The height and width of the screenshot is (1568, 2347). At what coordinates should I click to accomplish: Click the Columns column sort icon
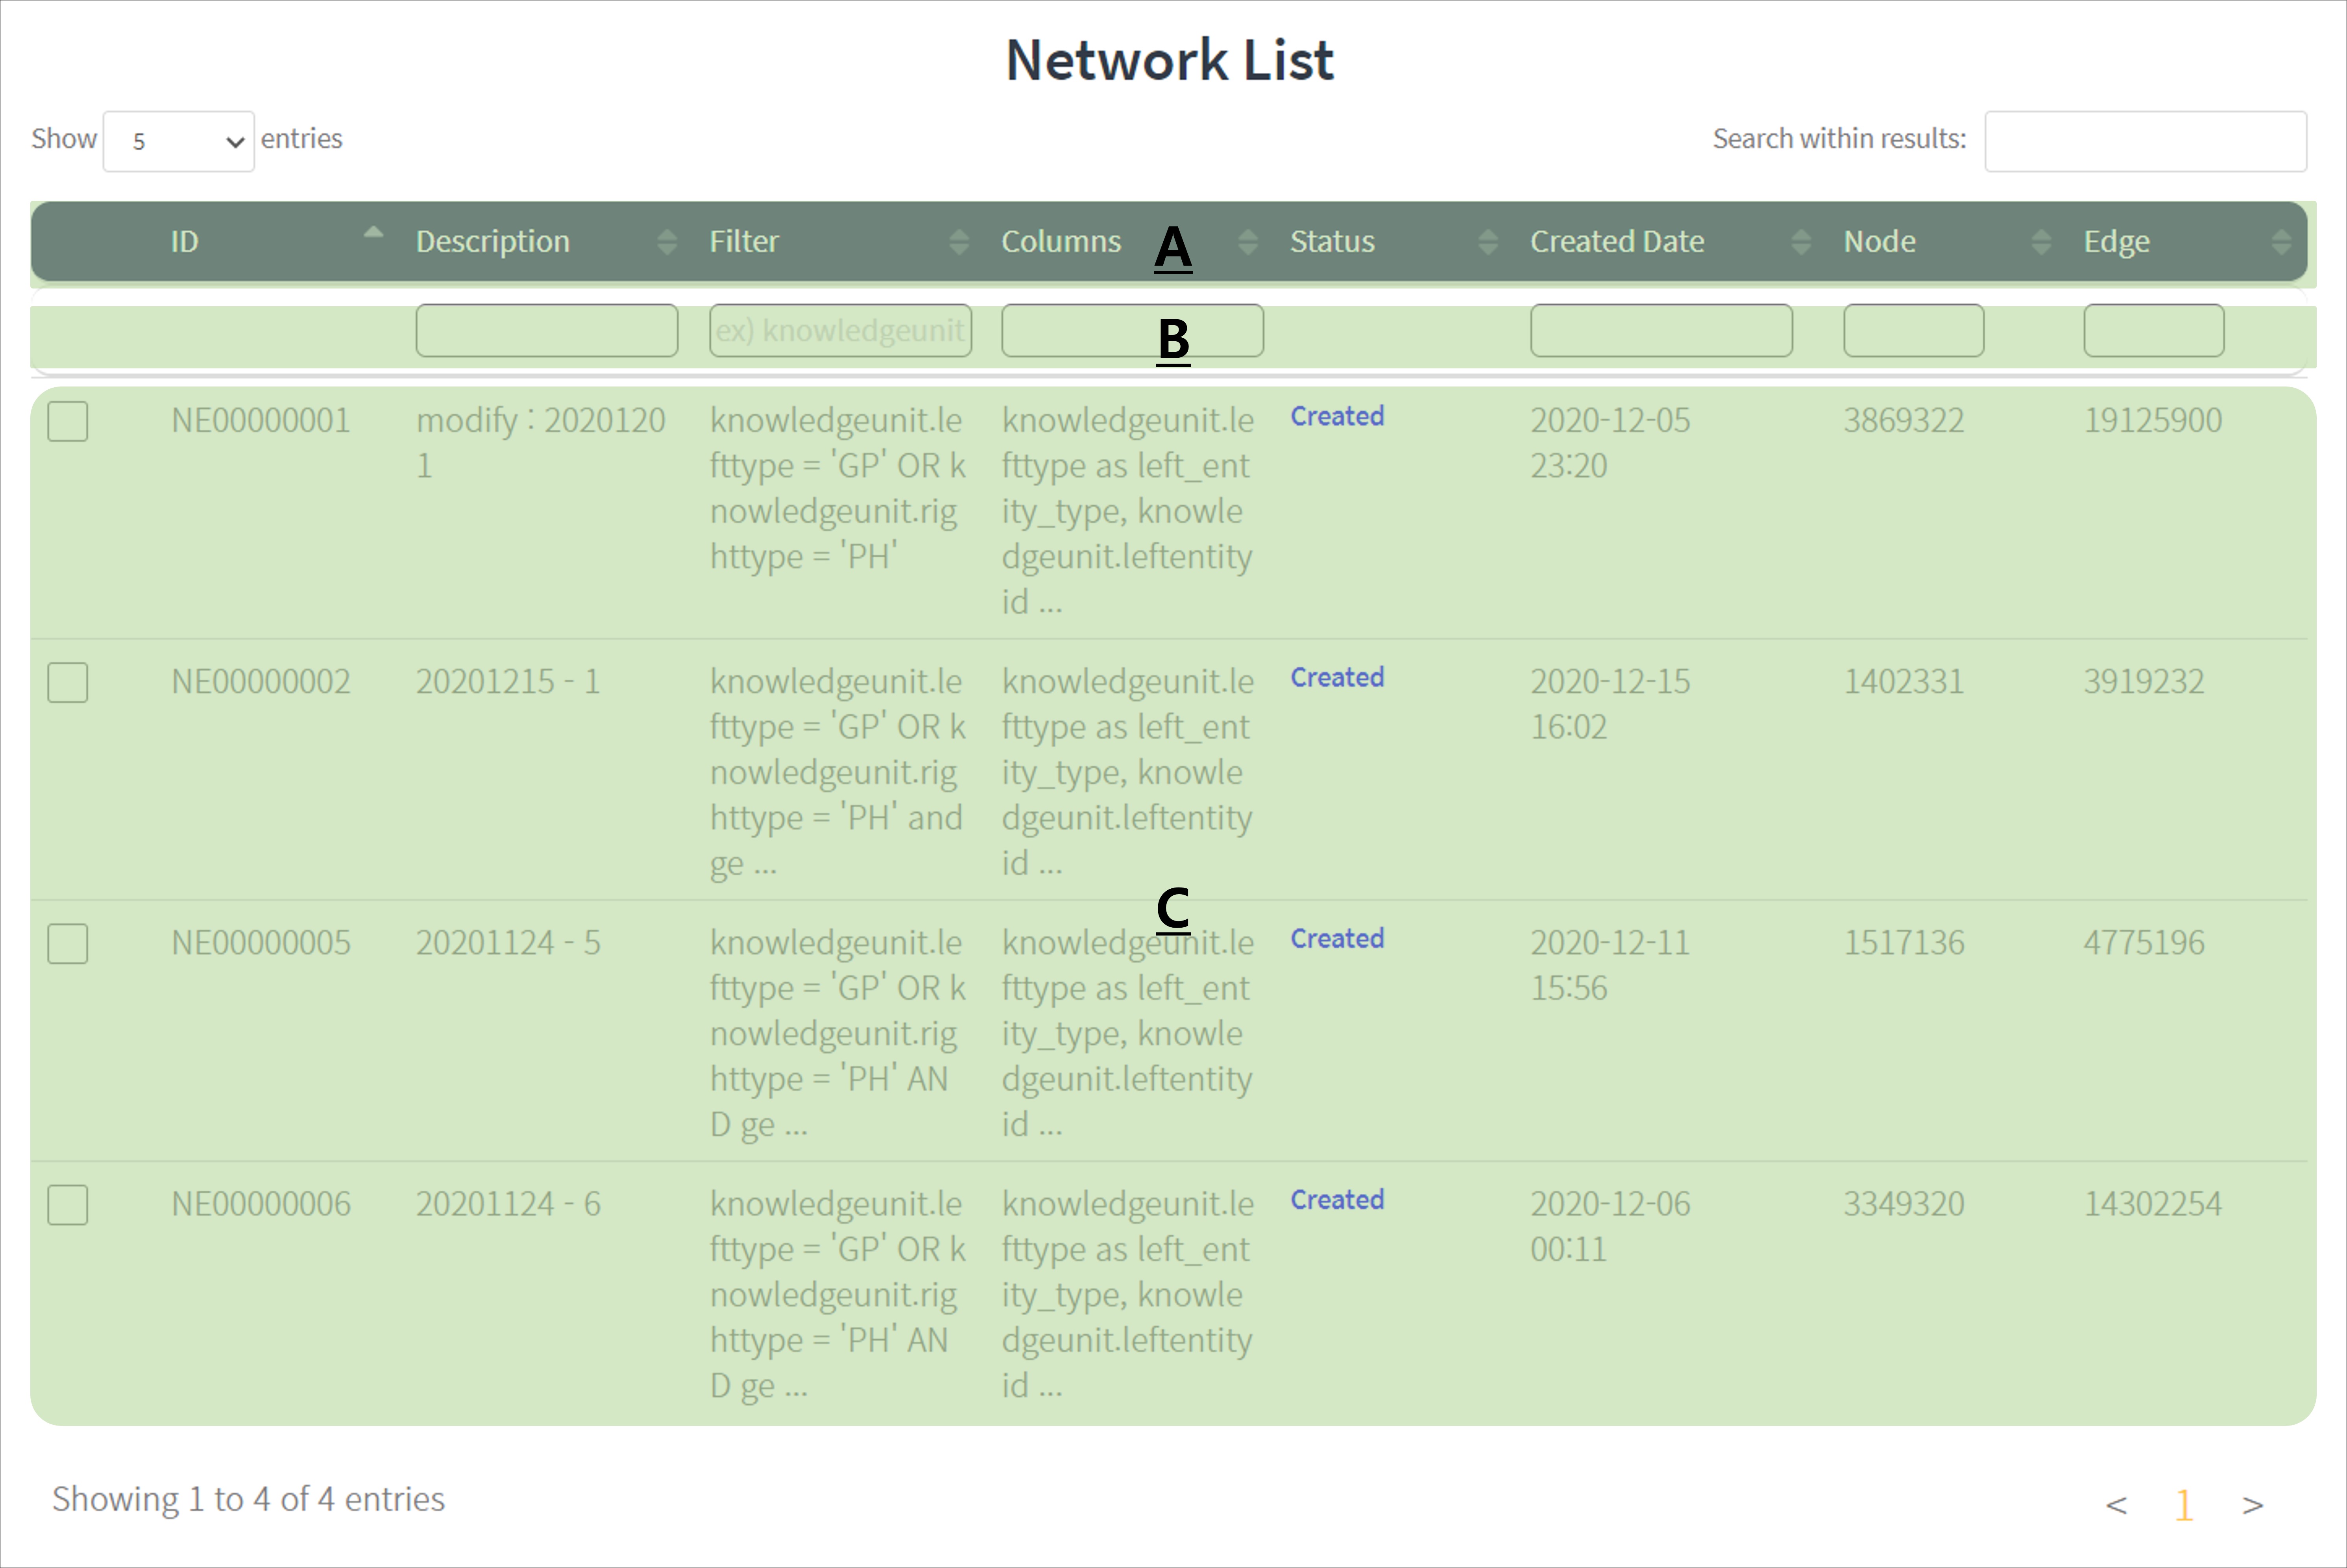(x=1247, y=242)
